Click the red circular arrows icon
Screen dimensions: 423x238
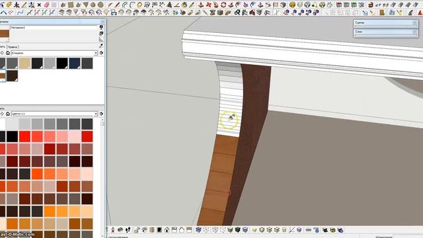[223, 5]
